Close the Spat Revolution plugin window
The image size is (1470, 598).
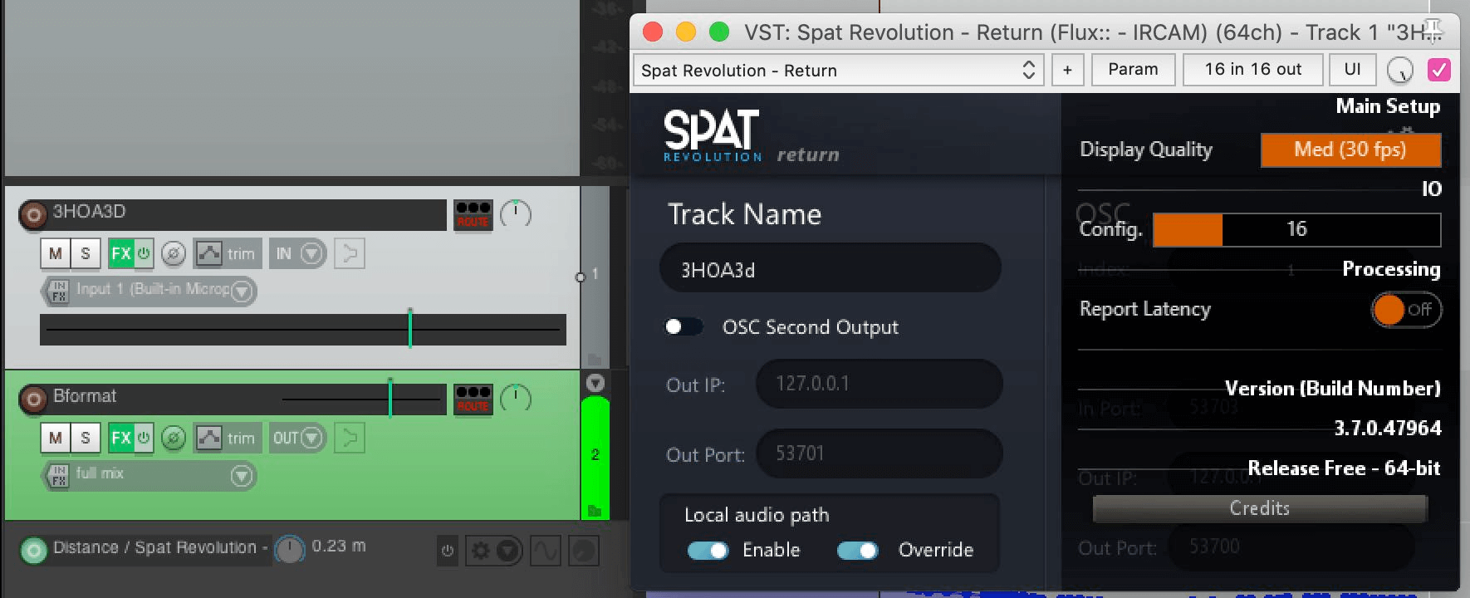pyautogui.click(x=653, y=32)
